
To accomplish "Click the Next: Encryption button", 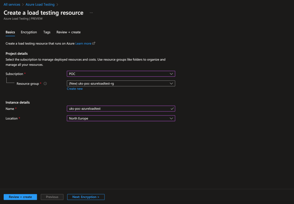I will 86,197.
